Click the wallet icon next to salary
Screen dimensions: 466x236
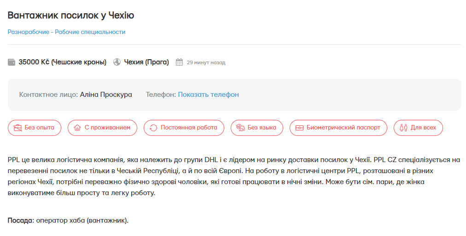12,62
